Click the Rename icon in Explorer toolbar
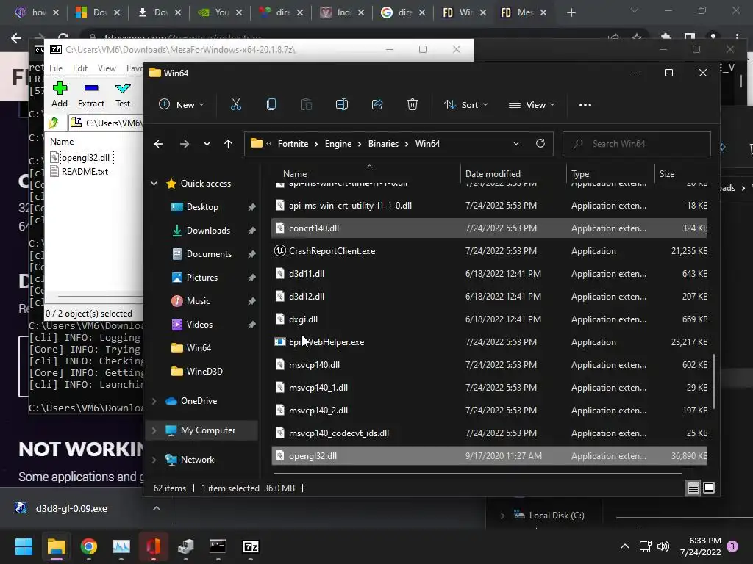Viewport: 753px width, 564px height. click(342, 104)
